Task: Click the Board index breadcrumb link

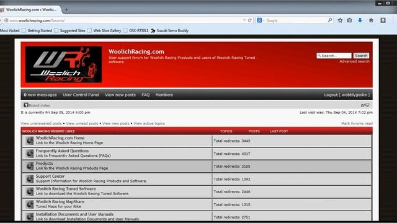Action: [x=39, y=105]
